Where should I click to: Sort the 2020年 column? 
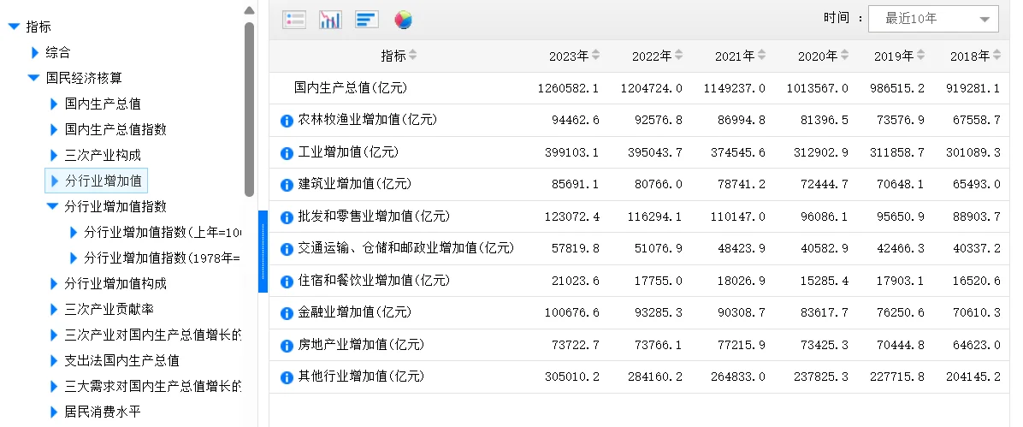click(844, 56)
